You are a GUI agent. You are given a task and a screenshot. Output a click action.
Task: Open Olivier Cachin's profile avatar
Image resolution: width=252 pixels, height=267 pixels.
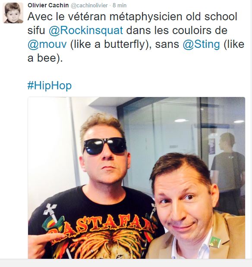[13, 13]
